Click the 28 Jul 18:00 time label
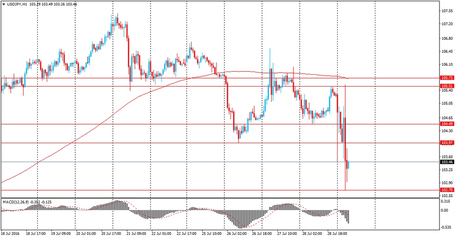This screenshot has height=238, width=455. [337, 233]
